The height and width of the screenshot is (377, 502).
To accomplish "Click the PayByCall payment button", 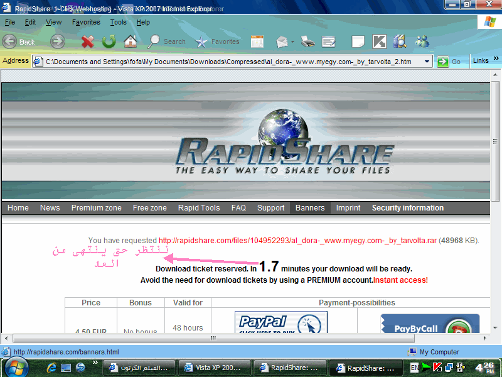I will click(430, 324).
